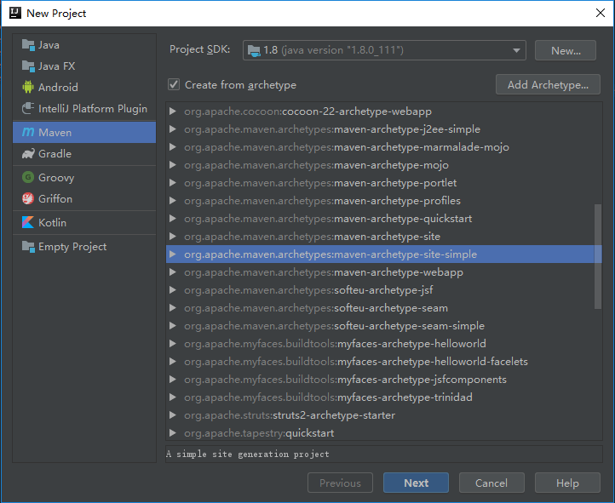Expand myfaces-archetype-helloworld node
Viewport: 615px width, 503px height.
pos(172,344)
